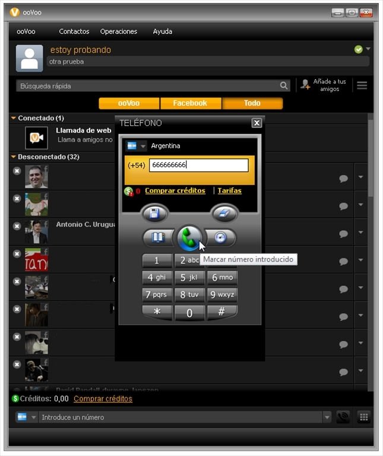The width and height of the screenshot is (383, 456).
Task: Click Comprar créditos link beside Créditos 0,00
Action: pyautogui.click(x=103, y=399)
